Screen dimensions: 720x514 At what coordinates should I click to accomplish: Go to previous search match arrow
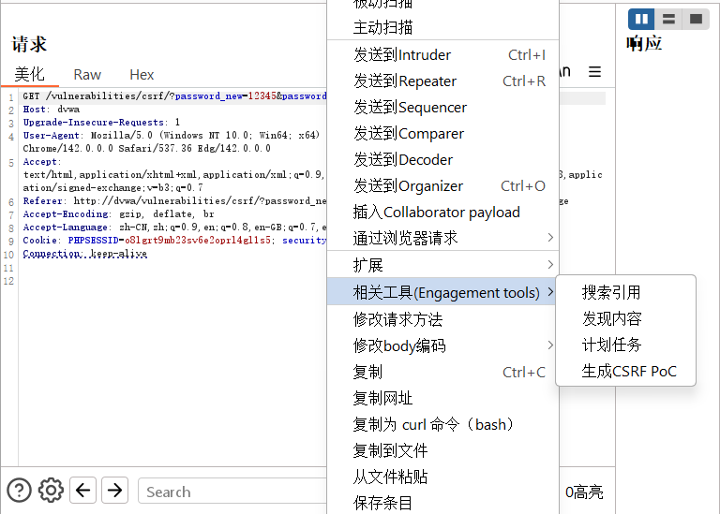(x=82, y=491)
